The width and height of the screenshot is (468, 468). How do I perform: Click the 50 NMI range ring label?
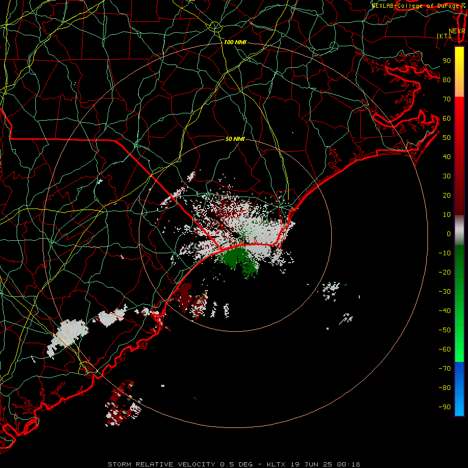pyautogui.click(x=235, y=139)
